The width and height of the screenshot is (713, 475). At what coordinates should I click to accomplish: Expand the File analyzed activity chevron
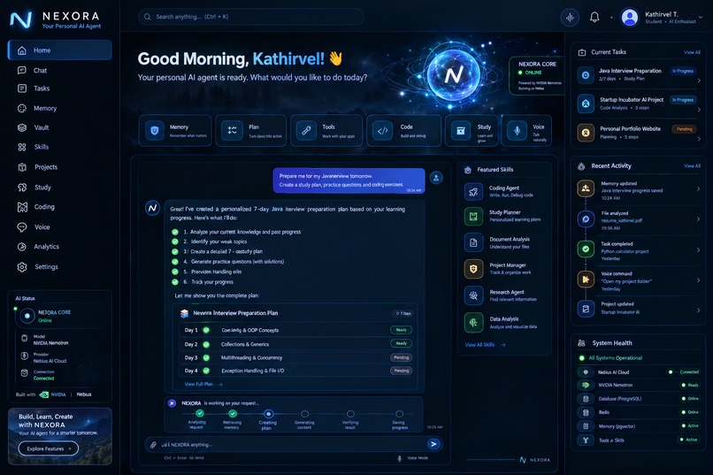pyautogui.click(x=699, y=219)
